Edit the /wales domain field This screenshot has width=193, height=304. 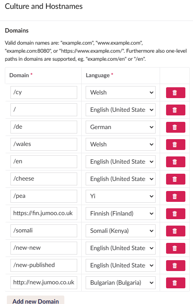click(44, 144)
